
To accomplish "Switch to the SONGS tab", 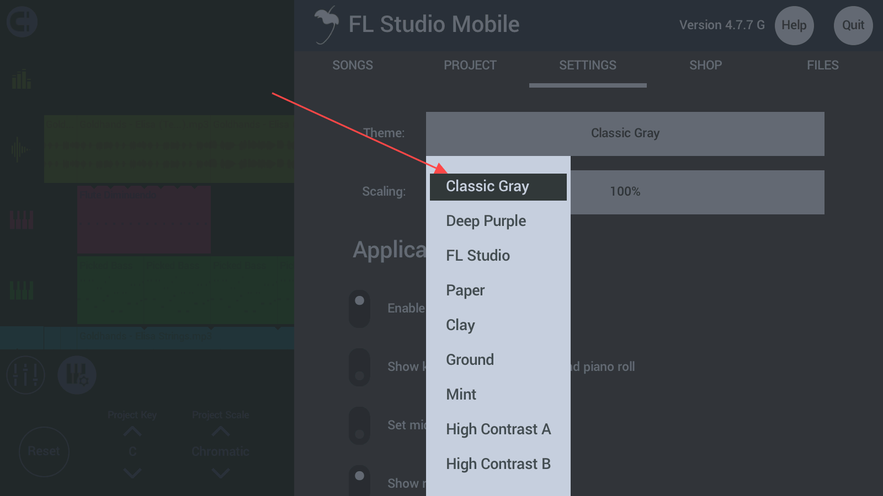I will [353, 66].
